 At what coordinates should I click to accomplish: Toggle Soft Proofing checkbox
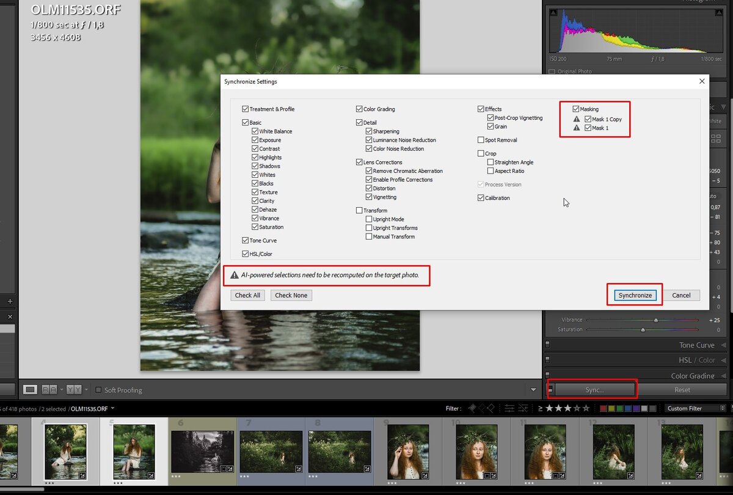coord(98,390)
